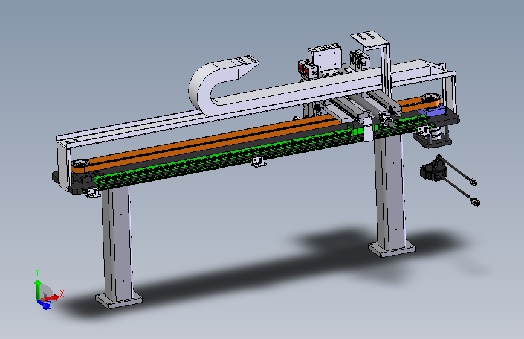
Task: Select the right support column of the gantry
Action: click(x=390, y=192)
